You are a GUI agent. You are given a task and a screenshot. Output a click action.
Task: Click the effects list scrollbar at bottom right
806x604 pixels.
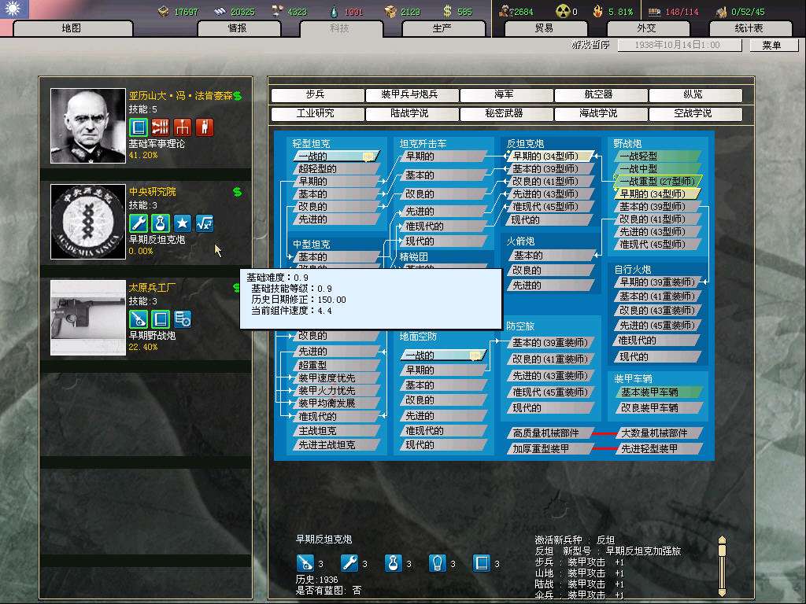pos(723,565)
